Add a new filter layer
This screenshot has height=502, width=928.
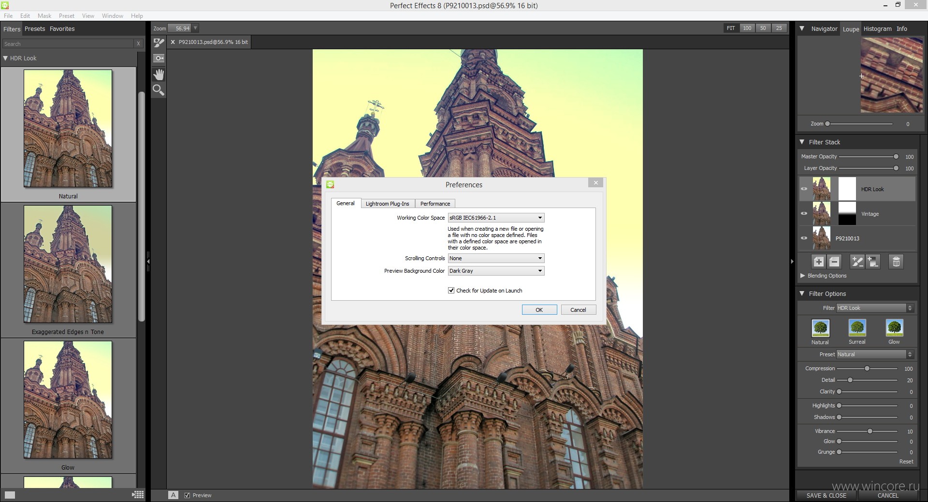[818, 262]
